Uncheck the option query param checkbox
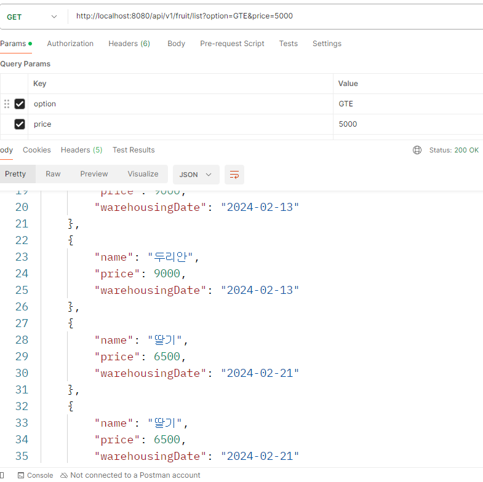483x482 pixels. click(20, 104)
